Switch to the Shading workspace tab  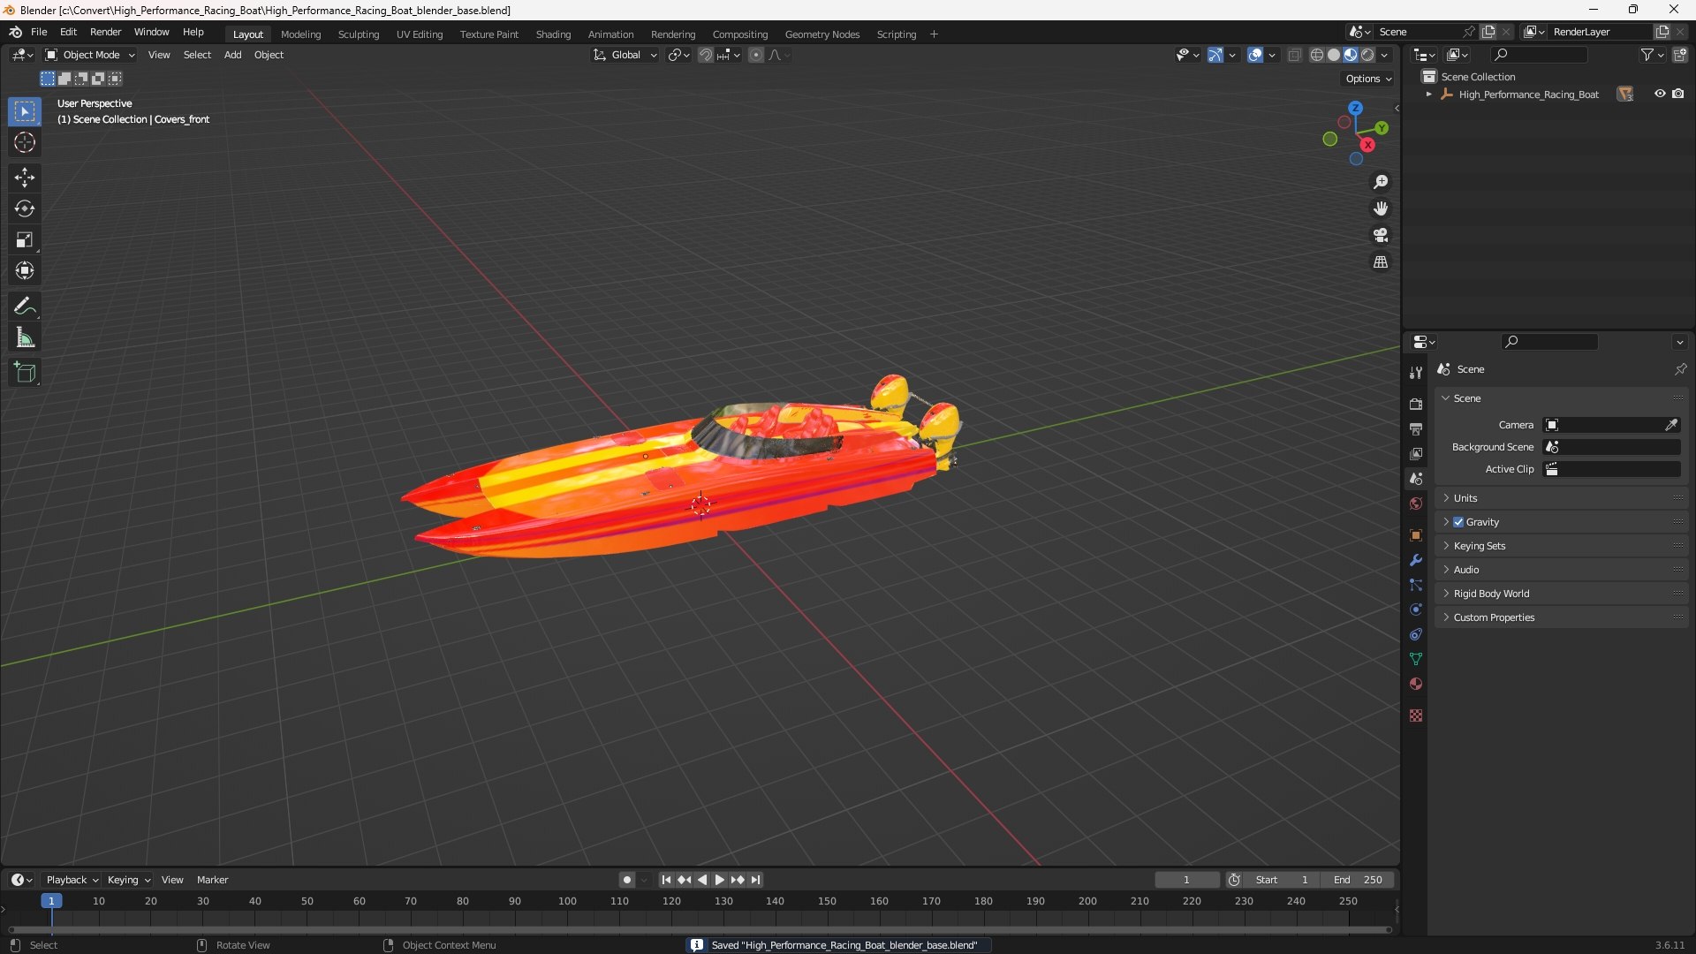553,34
